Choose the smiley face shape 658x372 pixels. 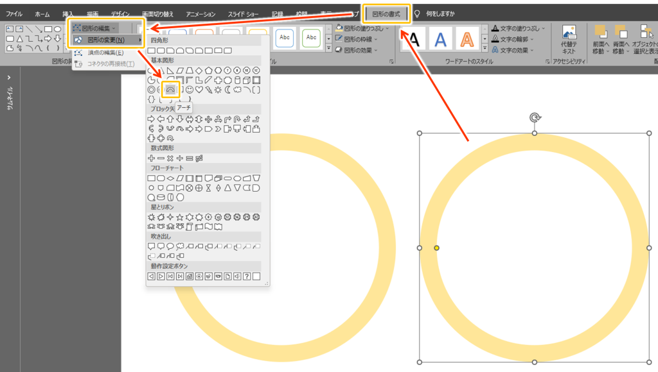pos(190,90)
